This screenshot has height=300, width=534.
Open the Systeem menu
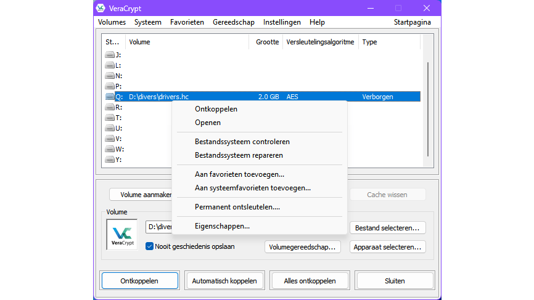[148, 22]
